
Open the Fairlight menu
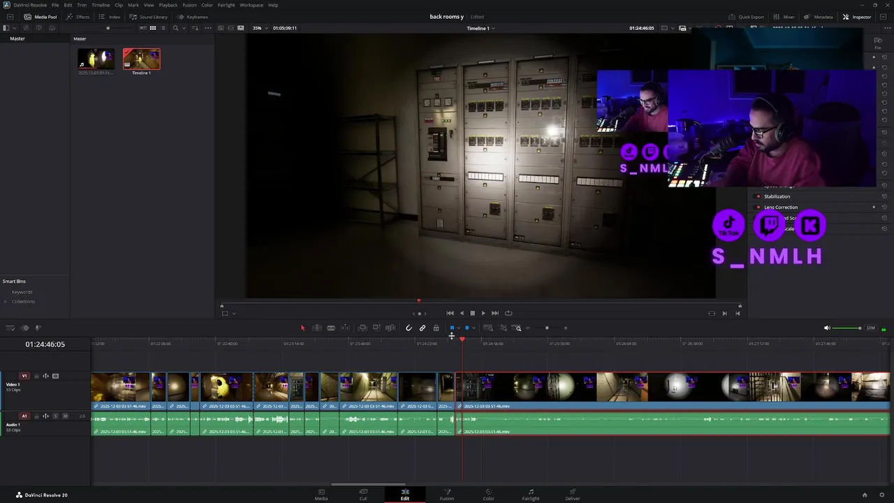pos(226,5)
